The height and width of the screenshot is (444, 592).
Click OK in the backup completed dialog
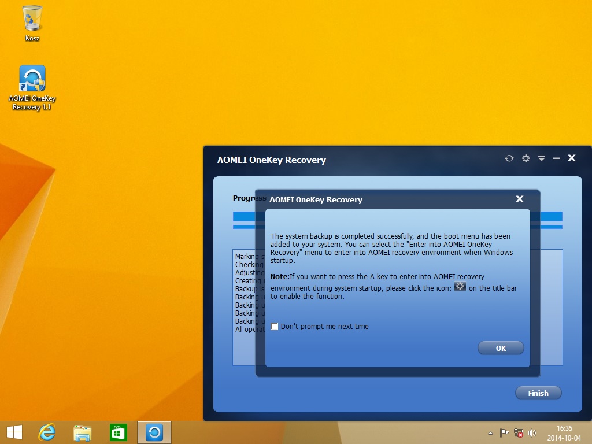501,348
